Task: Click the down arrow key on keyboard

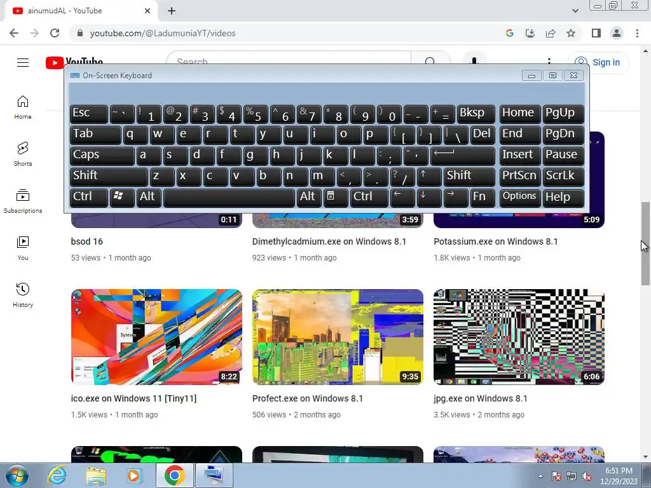Action: point(428,197)
